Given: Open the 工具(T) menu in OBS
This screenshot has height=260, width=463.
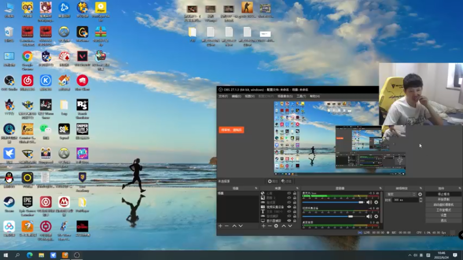Looking at the screenshot, I should 301,96.
